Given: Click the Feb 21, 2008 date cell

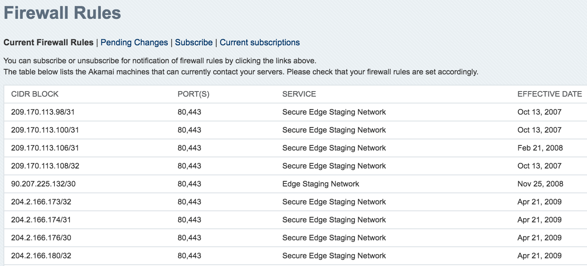Looking at the screenshot, I should pos(540,148).
